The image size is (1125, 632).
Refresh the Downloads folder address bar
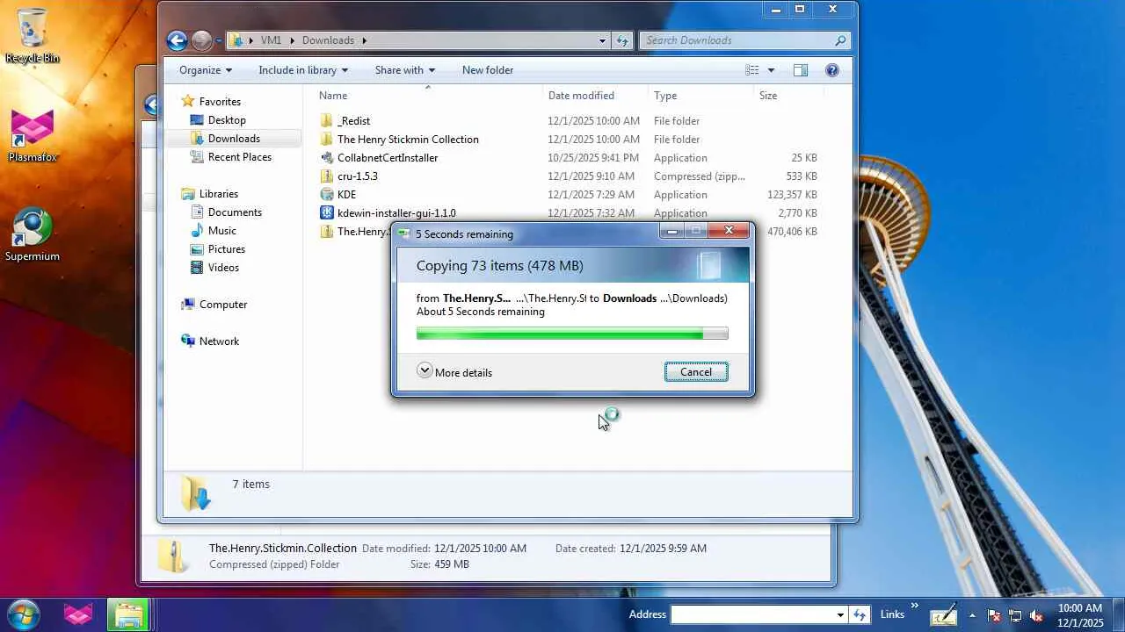point(622,40)
